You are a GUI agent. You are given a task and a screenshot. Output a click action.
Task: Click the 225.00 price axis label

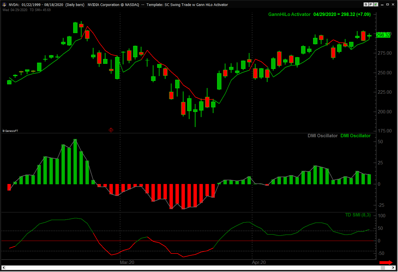point(385,92)
